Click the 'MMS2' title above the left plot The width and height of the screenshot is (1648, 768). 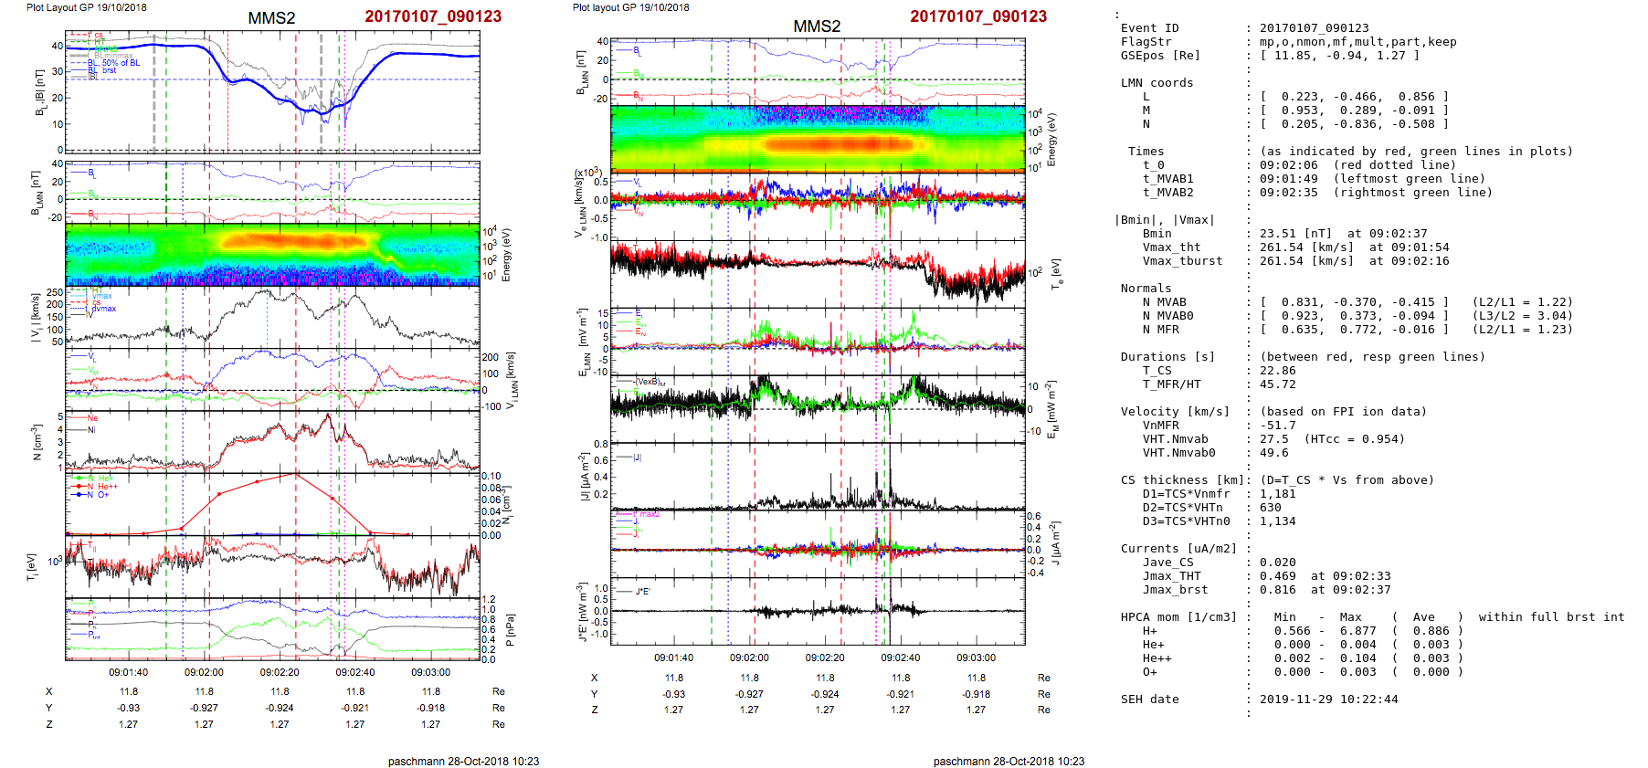[x=271, y=18]
